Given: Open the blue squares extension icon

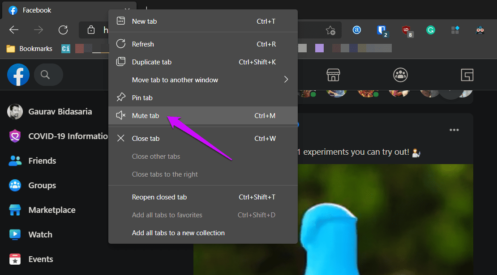Looking at the screenshot, I should pyautogui.click(x=455, y=30).
